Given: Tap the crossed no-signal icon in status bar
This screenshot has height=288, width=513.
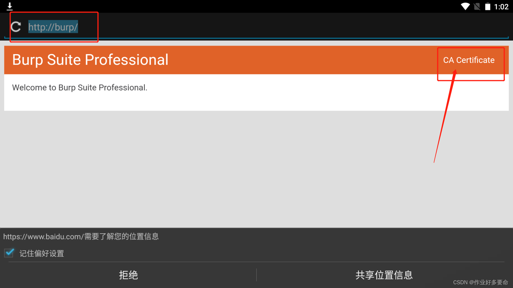Looking at the screenshot, I should coord(477,6).
